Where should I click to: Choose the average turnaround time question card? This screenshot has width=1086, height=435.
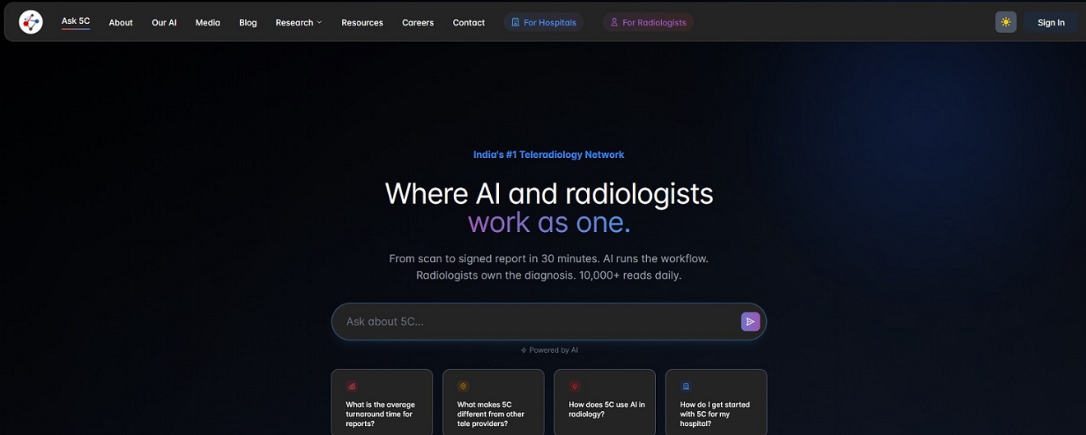click(x=382, y=402)
